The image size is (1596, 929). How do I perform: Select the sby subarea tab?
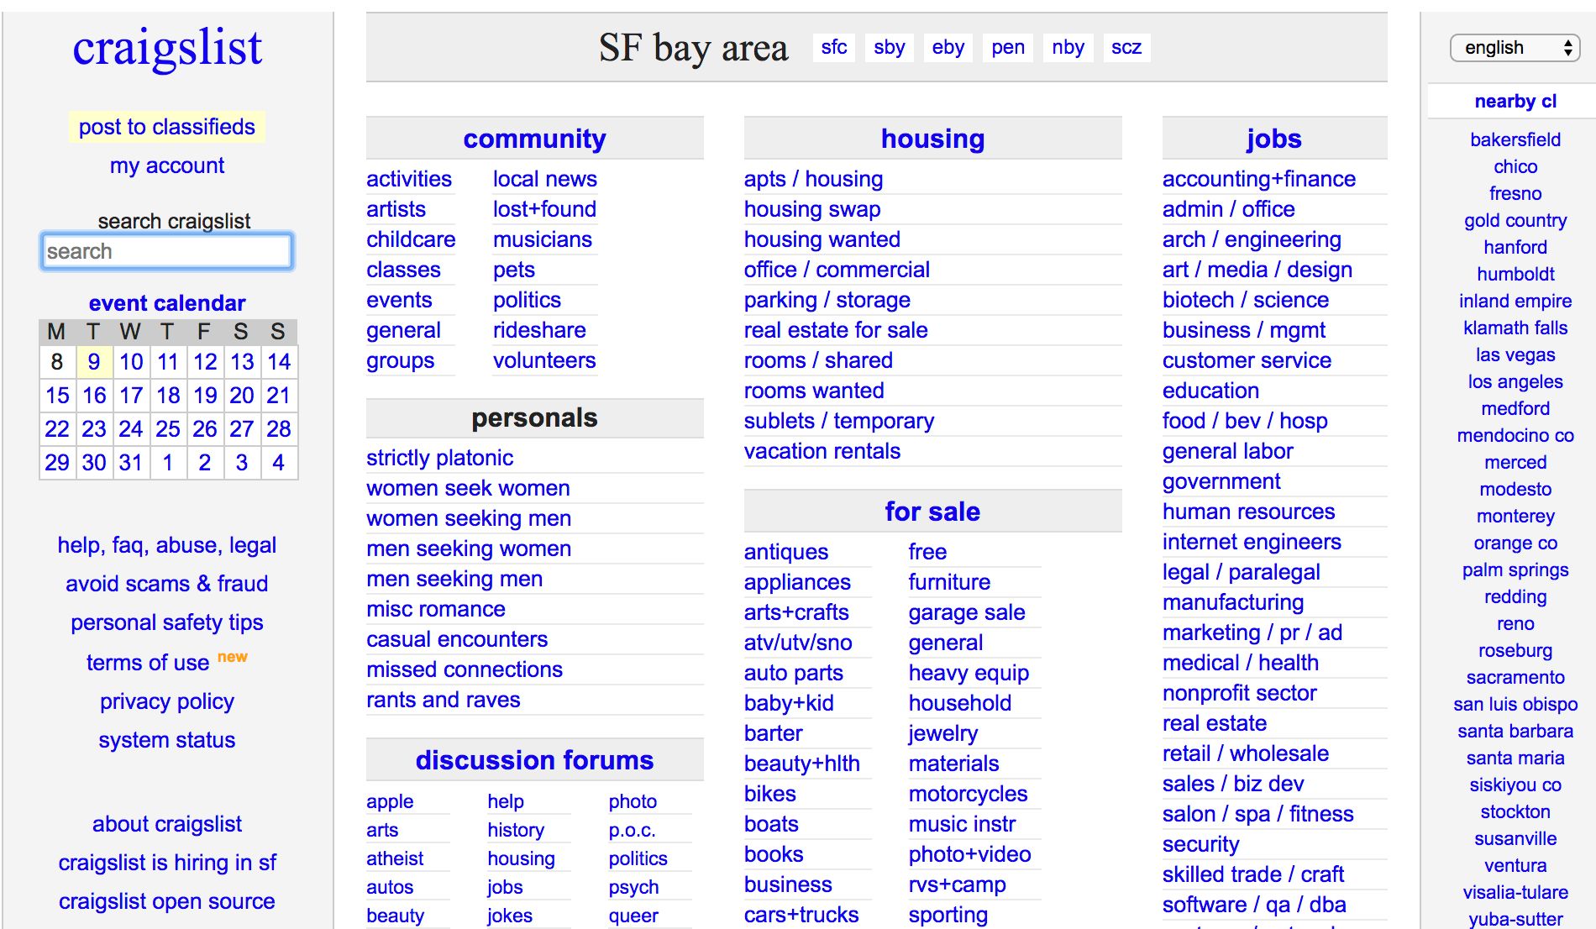(x=889, y=47)
